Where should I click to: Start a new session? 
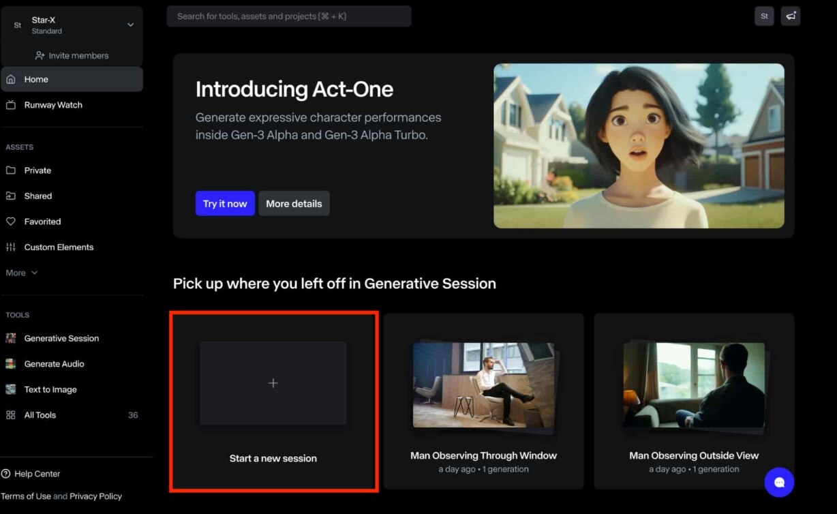coord(273,402)
